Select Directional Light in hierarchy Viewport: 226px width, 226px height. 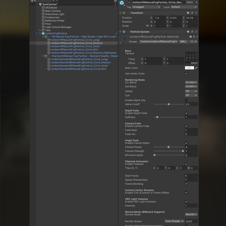tap(55, 14)
